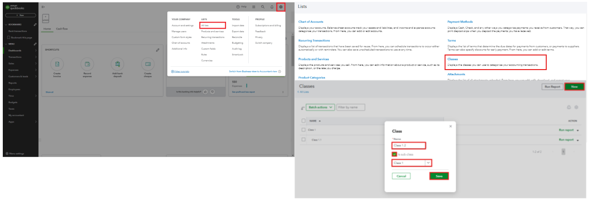Tick the select-all checkbox beside NAME header

pyautogui.click(x=304, y=121)
